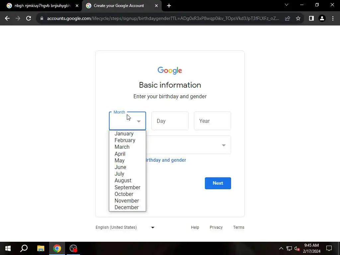
Task: Open a new tab
Action: pyautogui.click(x=169, y=6)
